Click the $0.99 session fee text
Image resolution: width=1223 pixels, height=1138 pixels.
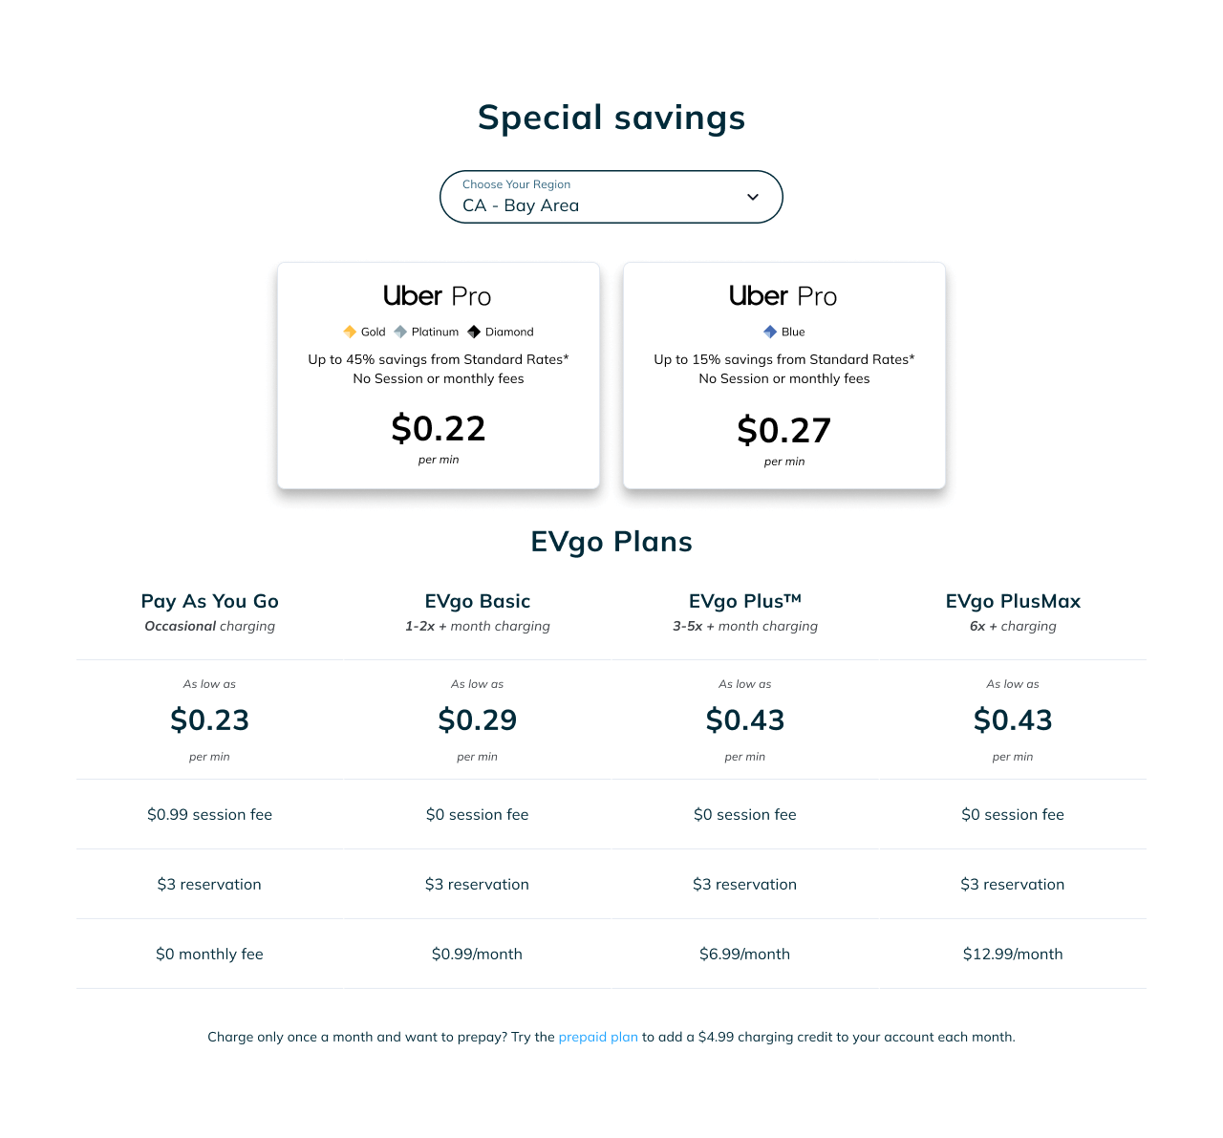pos(210,814)
